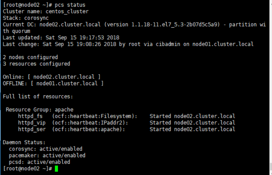272x175 pixels.
Task: Click the 'corosync' stack value
Action: [36, 18]
